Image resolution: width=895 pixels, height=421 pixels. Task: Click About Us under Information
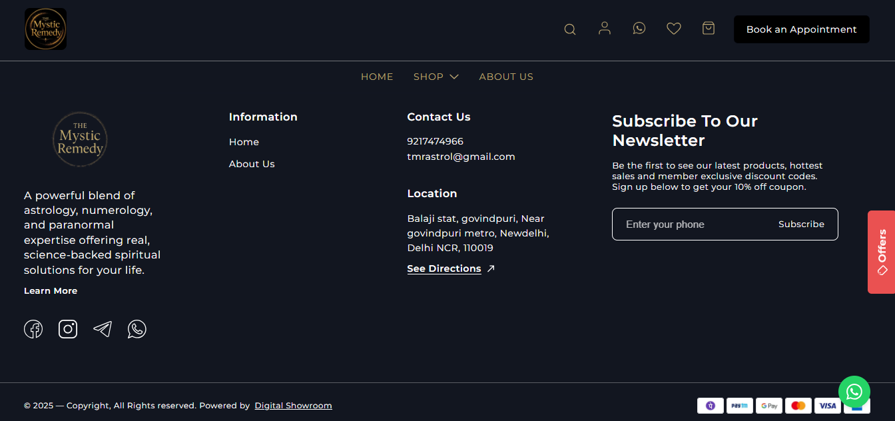pos(252,164)
